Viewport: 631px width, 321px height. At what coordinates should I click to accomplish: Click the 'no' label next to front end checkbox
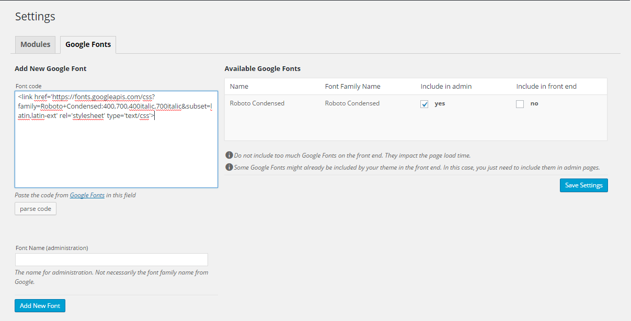(x=534, y=103)
